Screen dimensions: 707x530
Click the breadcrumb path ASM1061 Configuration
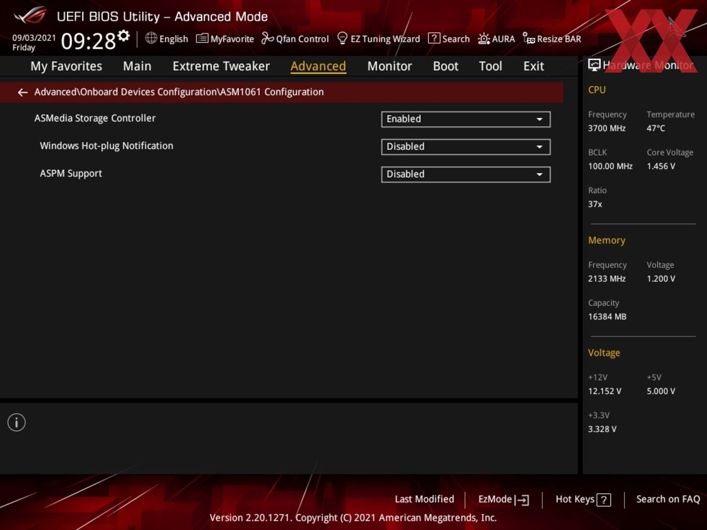pos(272,92)
